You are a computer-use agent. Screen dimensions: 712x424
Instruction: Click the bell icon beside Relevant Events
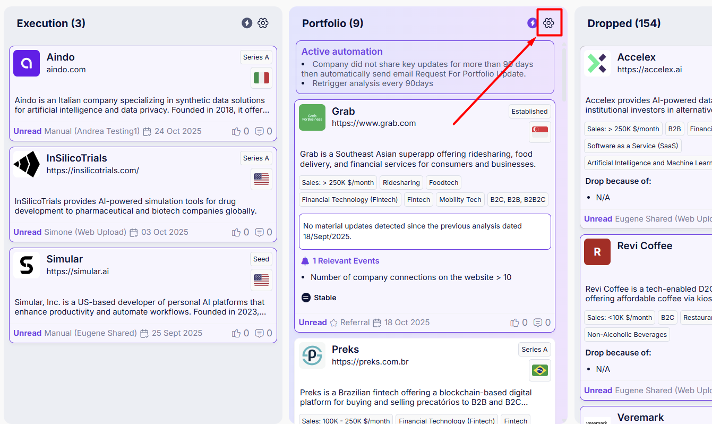pyautogui.click(x=305, y=261)
